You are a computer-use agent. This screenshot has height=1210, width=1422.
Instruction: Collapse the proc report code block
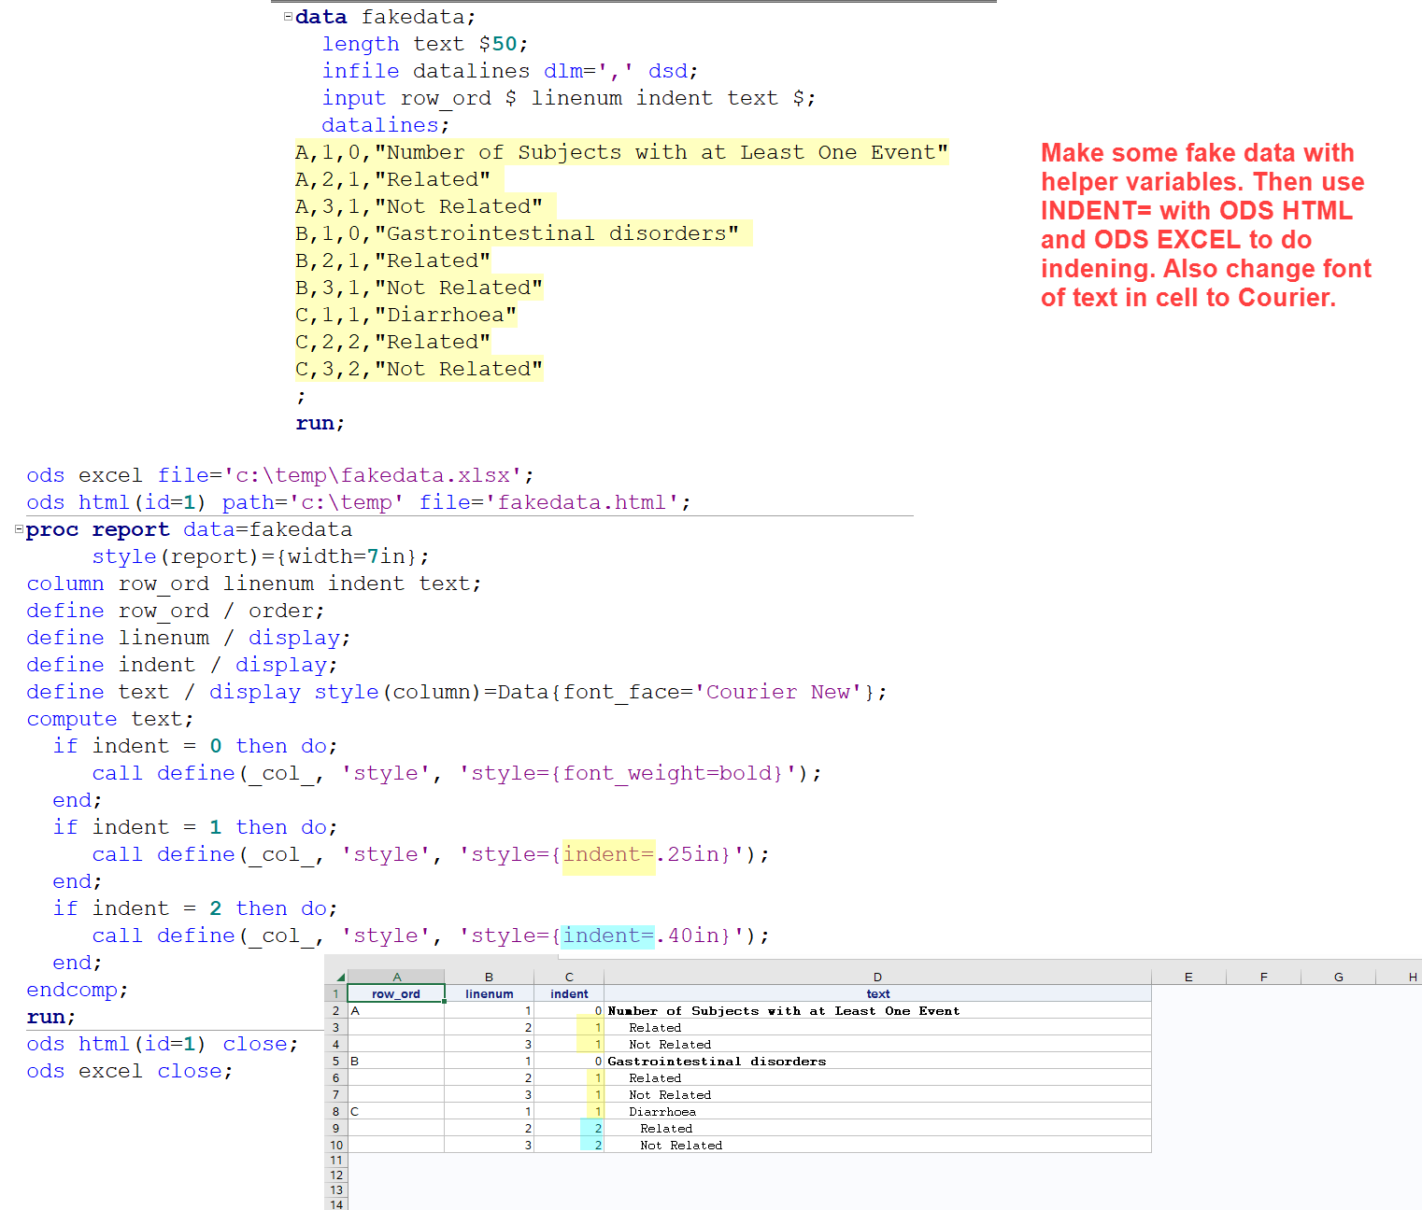coord(19,529)
